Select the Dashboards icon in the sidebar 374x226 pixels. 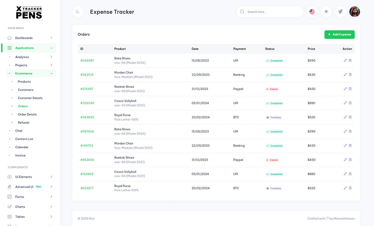click(x=9, y=38)
